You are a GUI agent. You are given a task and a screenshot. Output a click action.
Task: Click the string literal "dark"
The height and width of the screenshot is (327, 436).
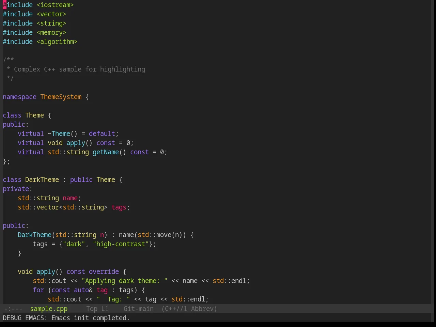74,244
